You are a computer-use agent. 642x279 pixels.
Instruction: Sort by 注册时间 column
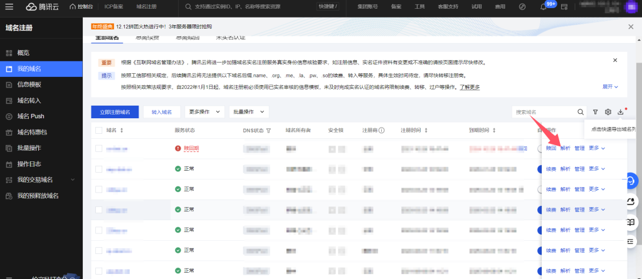coord(426,130)
